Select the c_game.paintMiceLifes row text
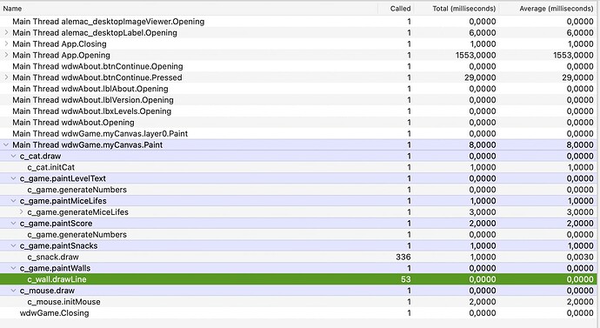 pyautogui.click(x=63, y=201)
